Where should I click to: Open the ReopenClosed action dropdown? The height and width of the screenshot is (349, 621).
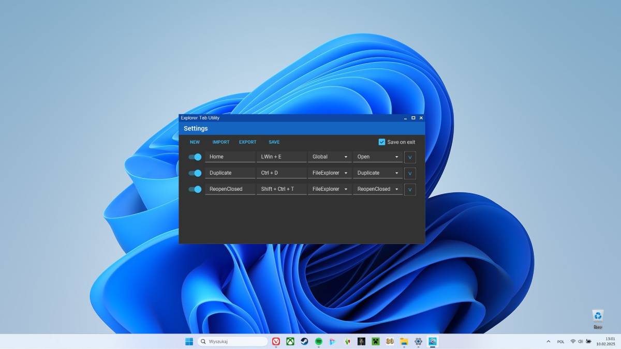(x=377, y=189)
